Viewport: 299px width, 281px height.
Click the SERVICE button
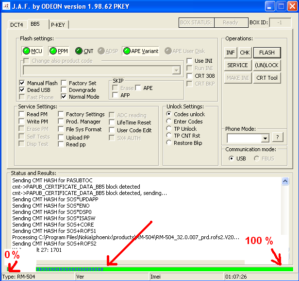point(238,65)
